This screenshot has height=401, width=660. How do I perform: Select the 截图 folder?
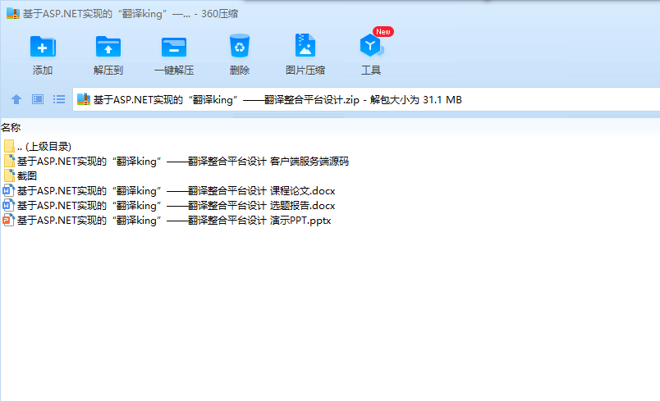[x=21, y=176]
